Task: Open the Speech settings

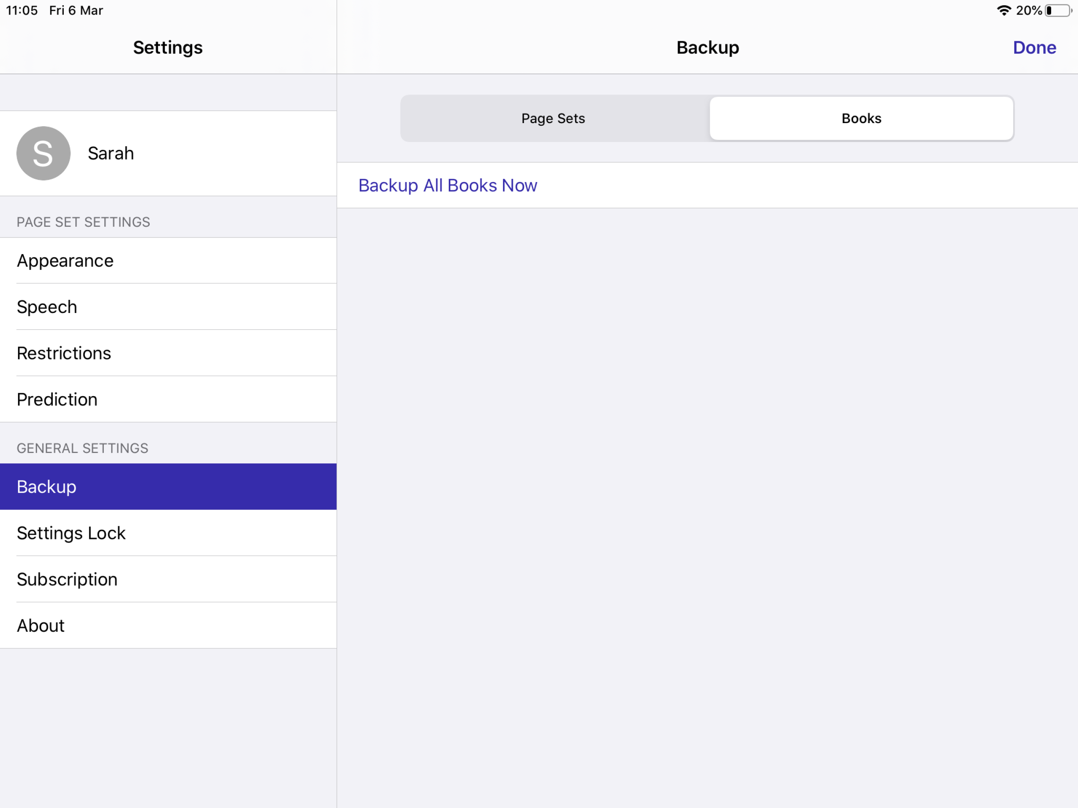Action: tap(47, 307)
